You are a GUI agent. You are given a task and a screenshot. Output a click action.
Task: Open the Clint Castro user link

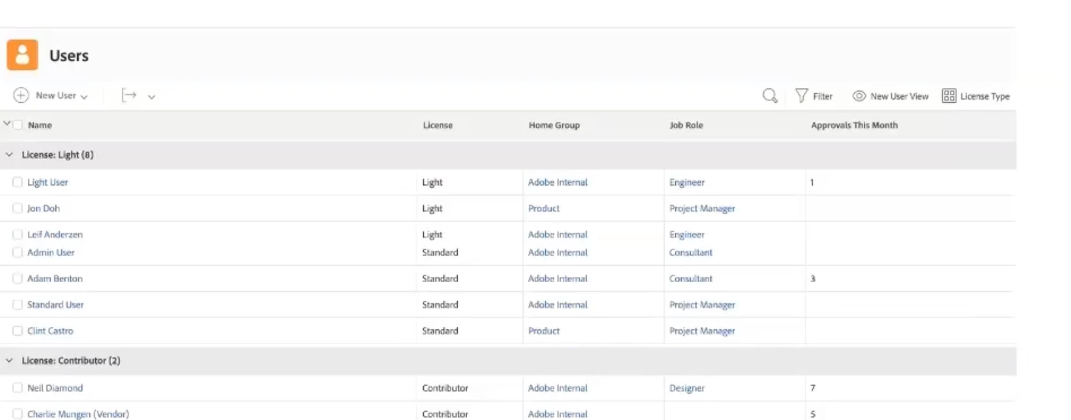click(50, 331)
